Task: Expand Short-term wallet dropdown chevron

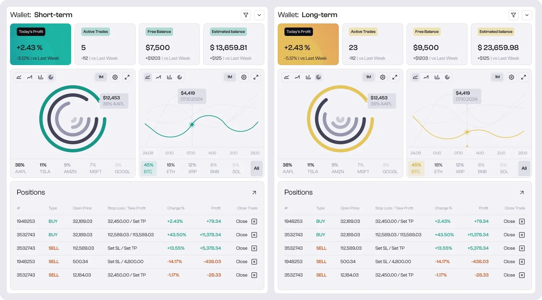Action: [259, 15]
